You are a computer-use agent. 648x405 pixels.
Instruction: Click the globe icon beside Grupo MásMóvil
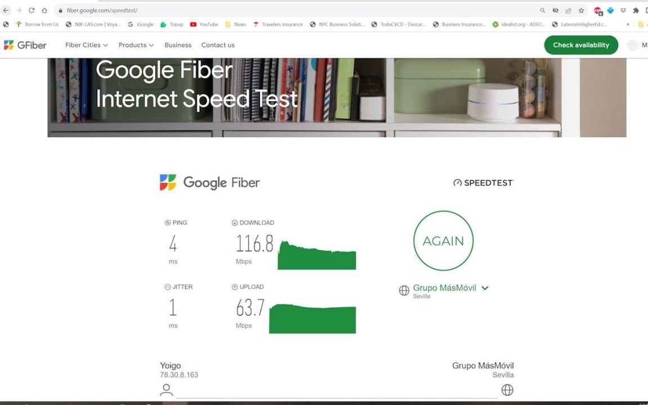(x=404, y=291)
